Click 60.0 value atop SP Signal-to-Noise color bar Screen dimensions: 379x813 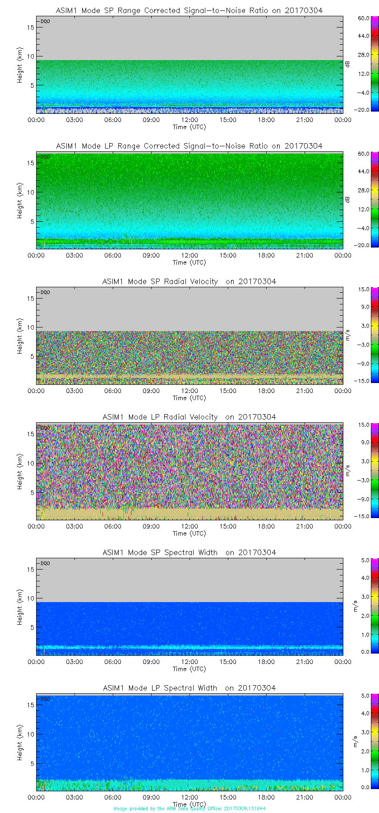point(364,19)
